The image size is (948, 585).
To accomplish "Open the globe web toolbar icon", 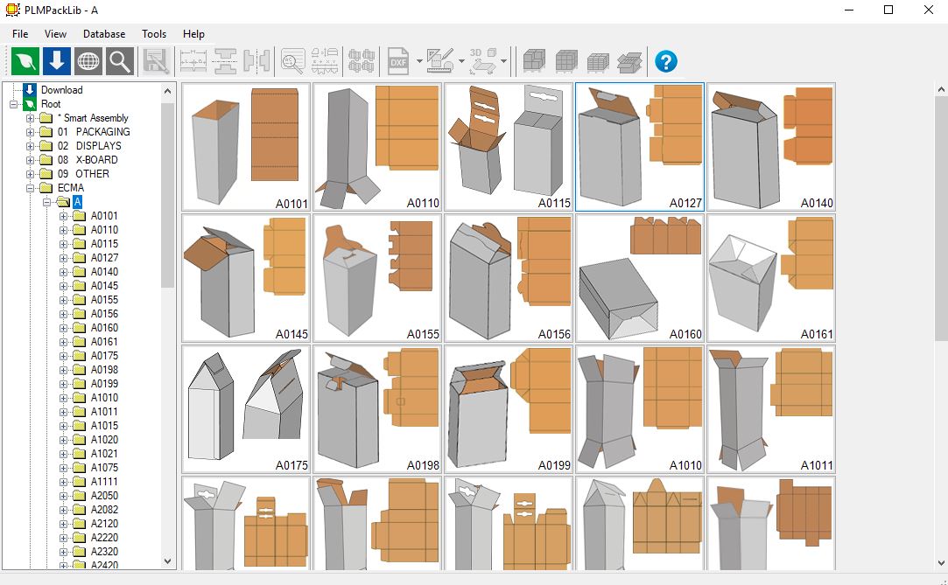I will click(x=88, y=61).
